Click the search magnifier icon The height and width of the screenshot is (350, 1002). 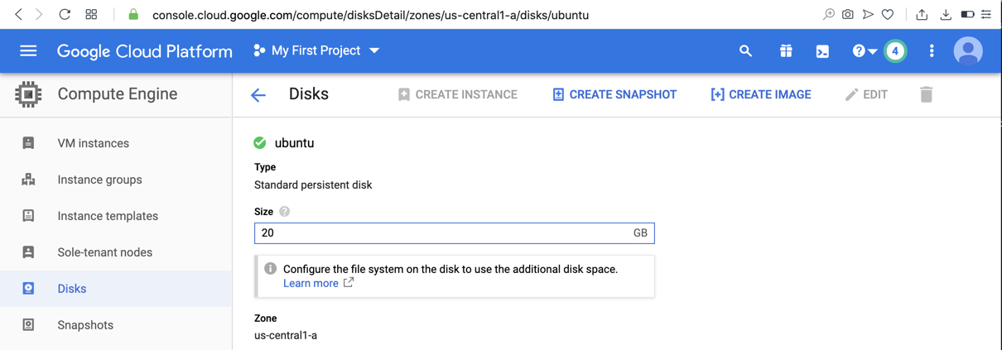click(x=745, y=51)
